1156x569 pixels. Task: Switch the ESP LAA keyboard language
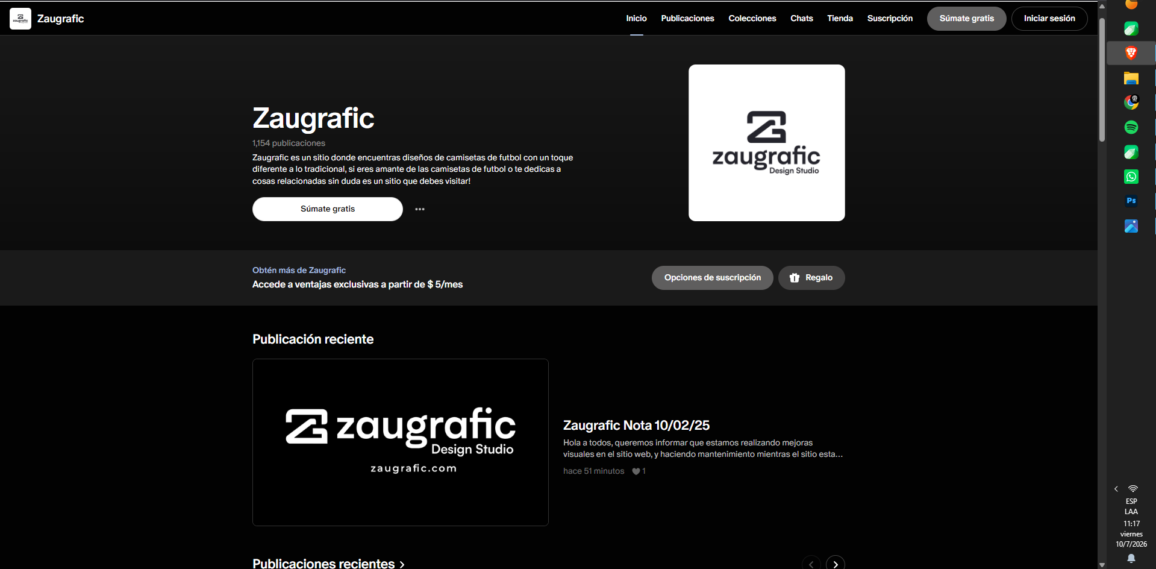click(1131, 506)
